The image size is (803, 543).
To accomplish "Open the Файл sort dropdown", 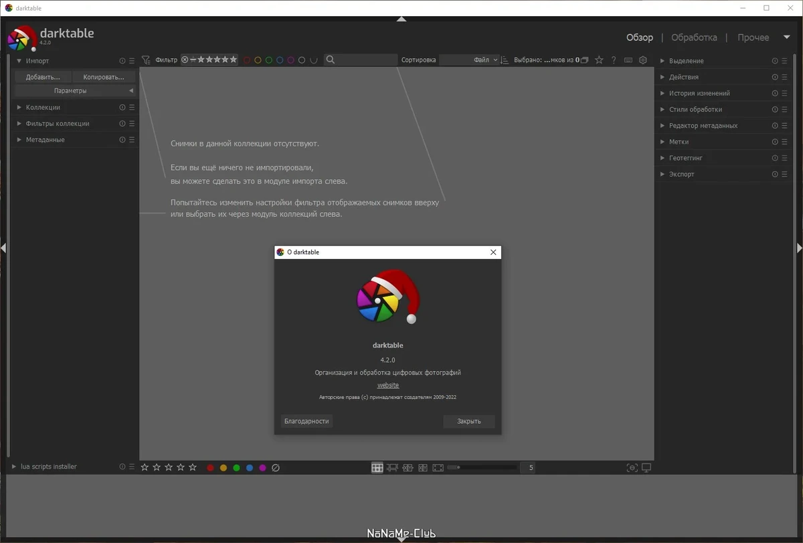I will (x=469, y=60).
